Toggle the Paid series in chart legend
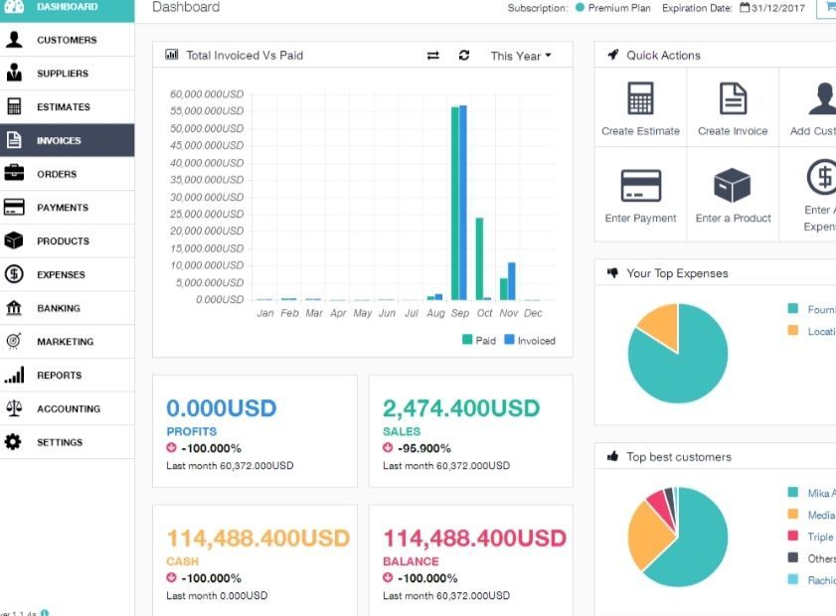836x616 pixels. click(x=478, y=340)
